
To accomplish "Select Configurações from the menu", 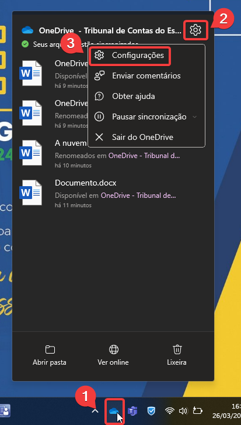I will point(130,56).
